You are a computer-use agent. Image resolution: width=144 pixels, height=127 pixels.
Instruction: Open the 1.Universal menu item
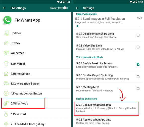pyautogui.click(x=36, y=64)
